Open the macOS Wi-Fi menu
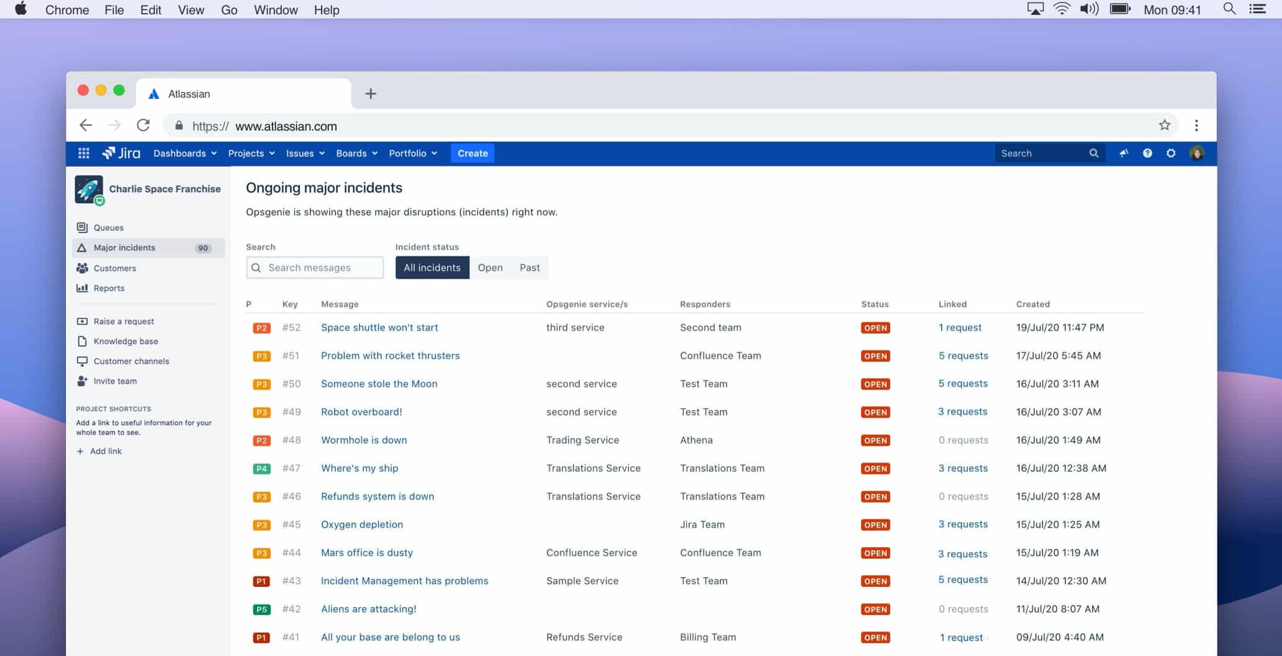1282x656 pixels. point(1061,9)
